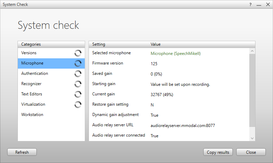Click the Recognizer loading spinner icon
Screen dimensions: 273x163
pos(78,84)
